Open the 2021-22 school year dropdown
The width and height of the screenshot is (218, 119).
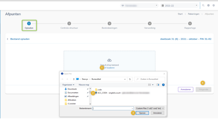coord(180,6)
